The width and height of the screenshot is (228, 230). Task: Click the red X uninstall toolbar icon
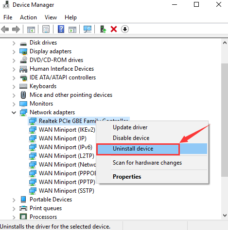[114, 30]
